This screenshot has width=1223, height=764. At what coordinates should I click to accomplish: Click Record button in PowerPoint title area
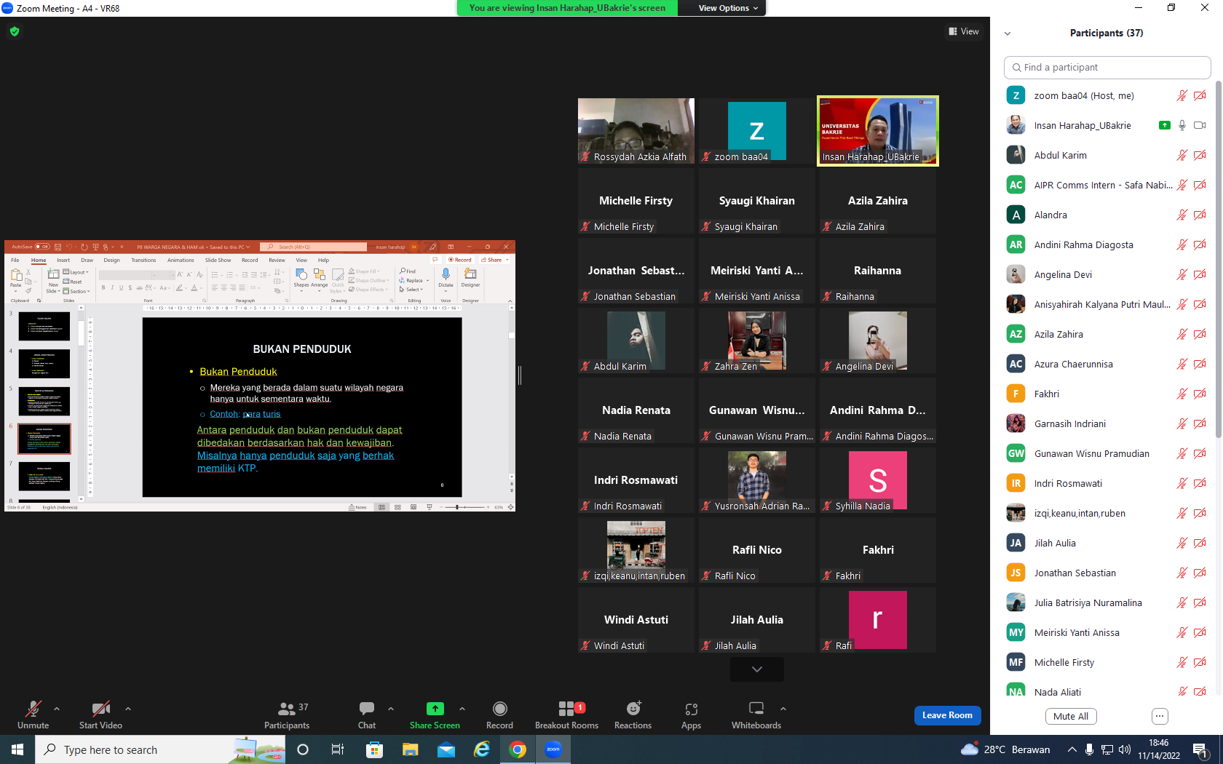460,260
